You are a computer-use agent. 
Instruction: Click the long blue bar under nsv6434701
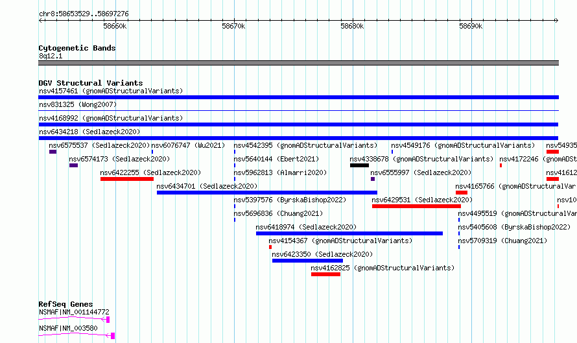(267, 193)
